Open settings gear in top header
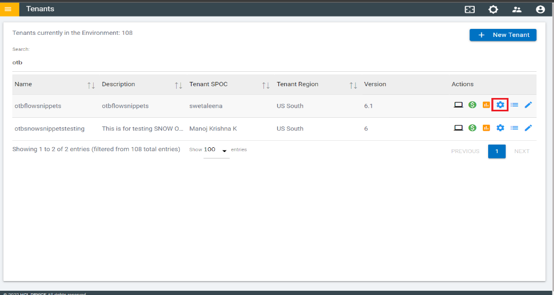The height and width of the screenshot is (295, 554). tap(493, 10)
